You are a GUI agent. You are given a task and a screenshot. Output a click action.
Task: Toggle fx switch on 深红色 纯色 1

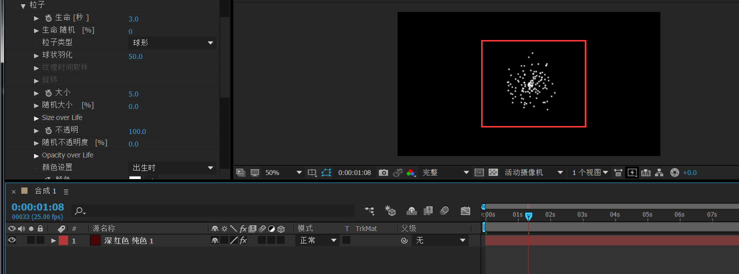point(243,240)
